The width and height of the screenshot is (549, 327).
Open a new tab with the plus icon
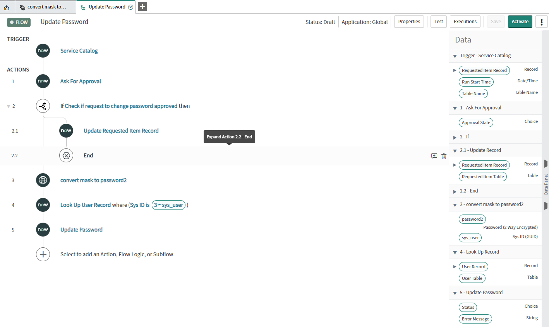[x=142, y=7]
